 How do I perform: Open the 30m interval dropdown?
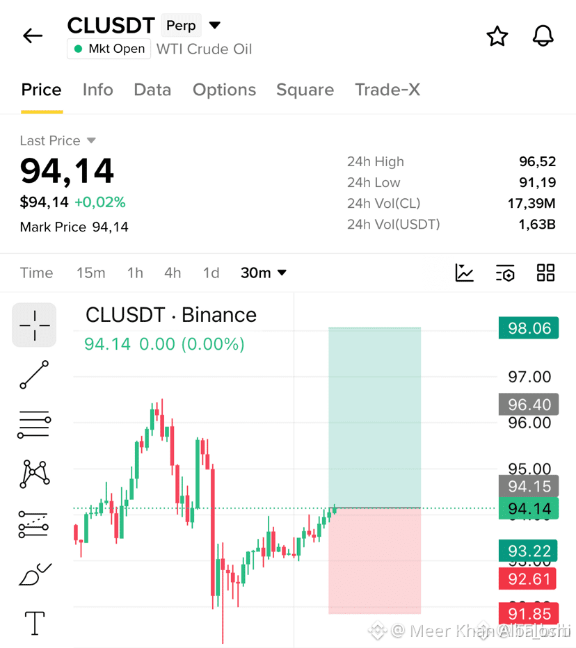point(264,273)
